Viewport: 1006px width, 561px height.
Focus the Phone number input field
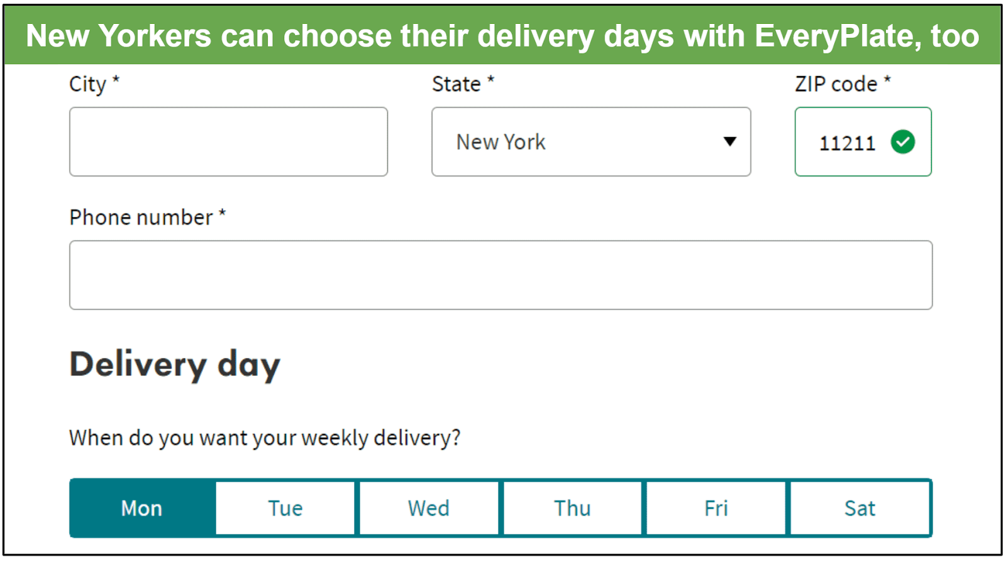pyautogui.click(x=500, y=275)
